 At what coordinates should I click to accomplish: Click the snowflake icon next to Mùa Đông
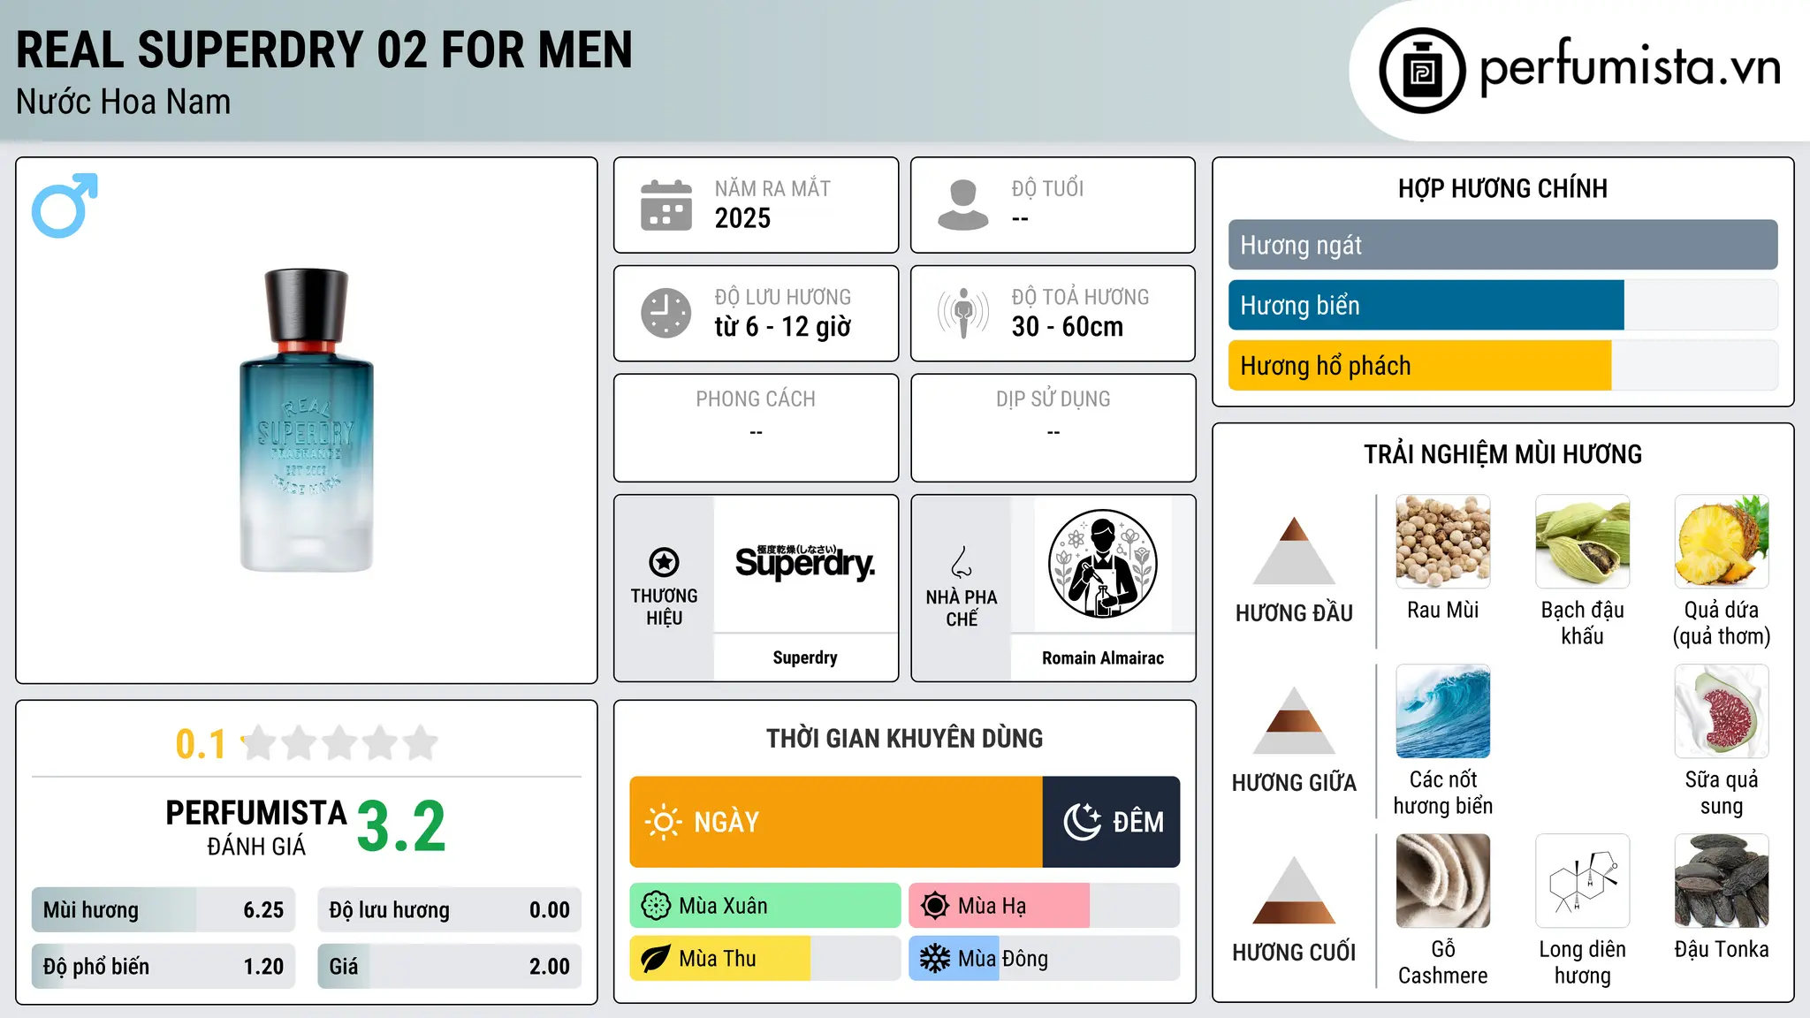[935, 959]
